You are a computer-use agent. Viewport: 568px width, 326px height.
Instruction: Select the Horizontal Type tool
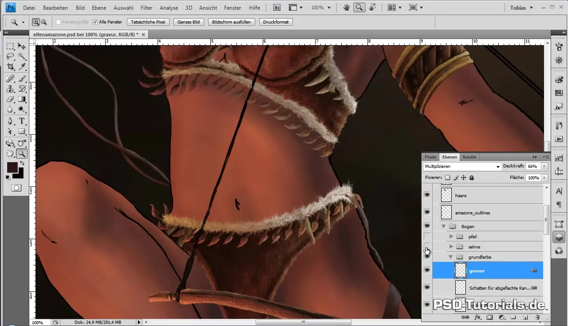(21, 121)
